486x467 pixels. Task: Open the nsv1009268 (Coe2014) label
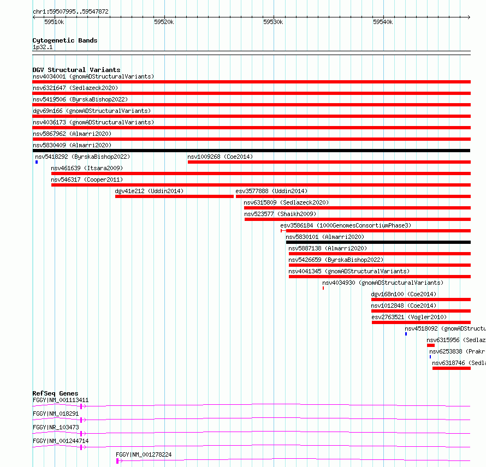pyautogui.click(x=220, y=157)
